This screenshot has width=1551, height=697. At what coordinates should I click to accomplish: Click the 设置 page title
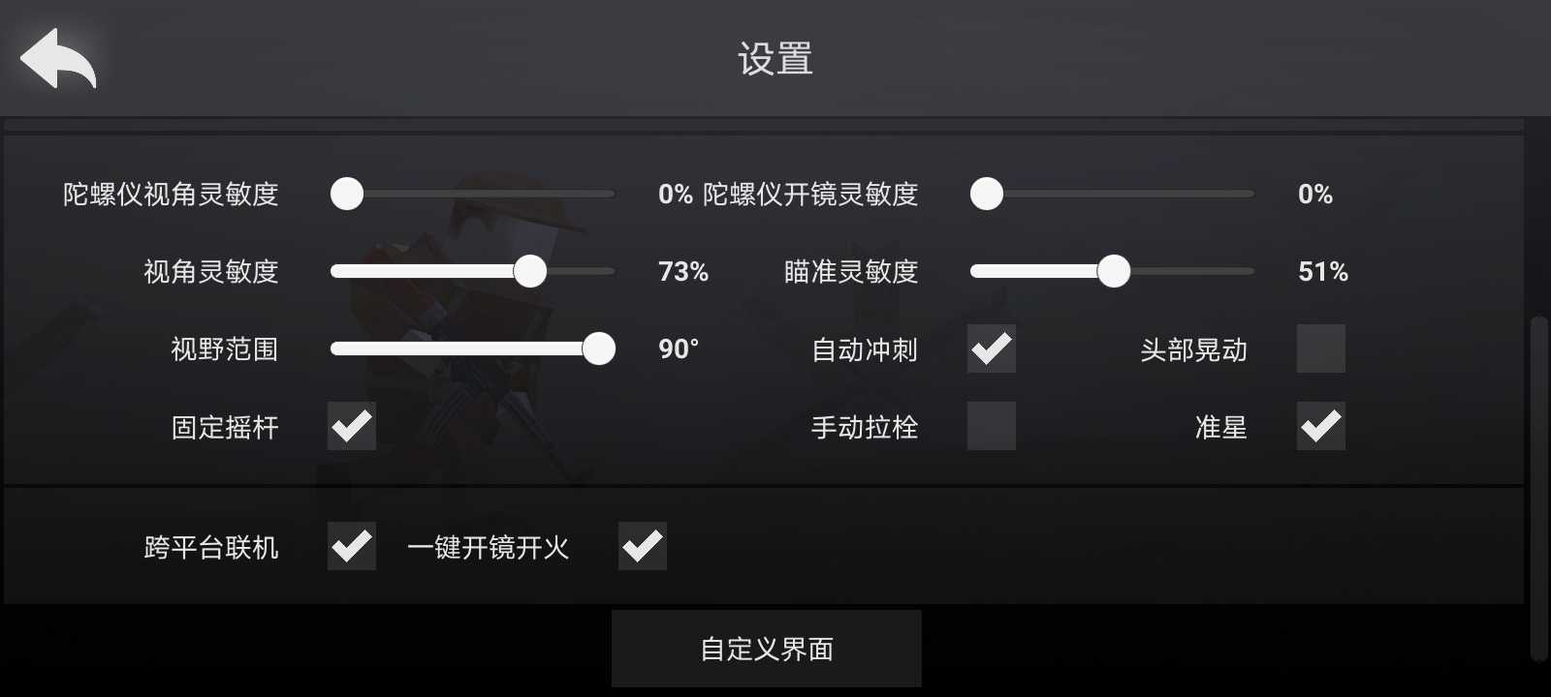[x=775, y=59]
